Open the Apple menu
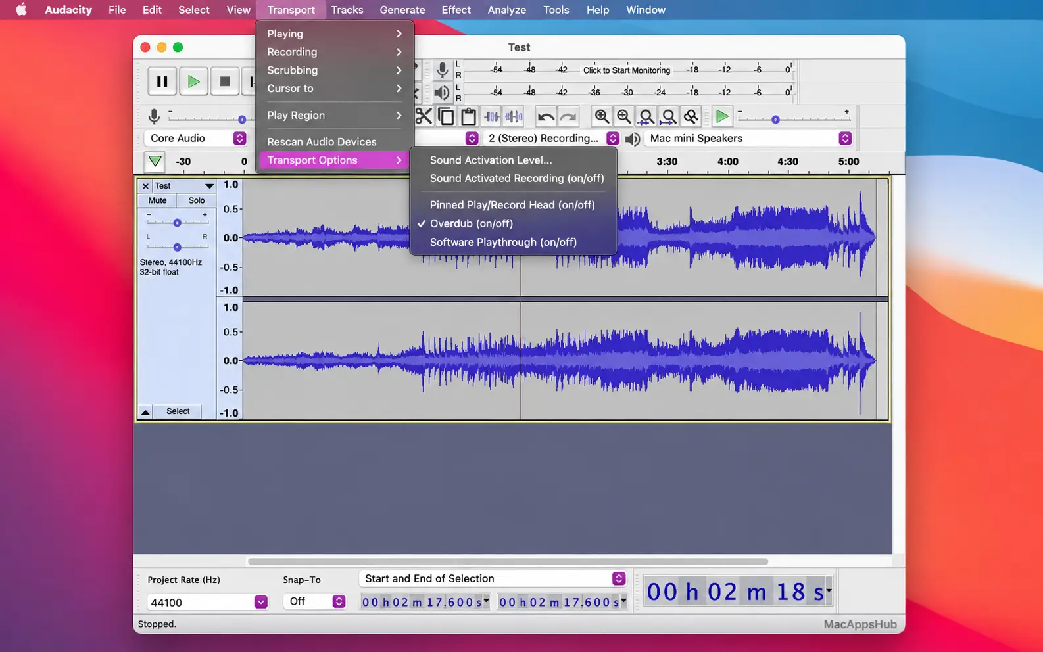 (21, 10)
